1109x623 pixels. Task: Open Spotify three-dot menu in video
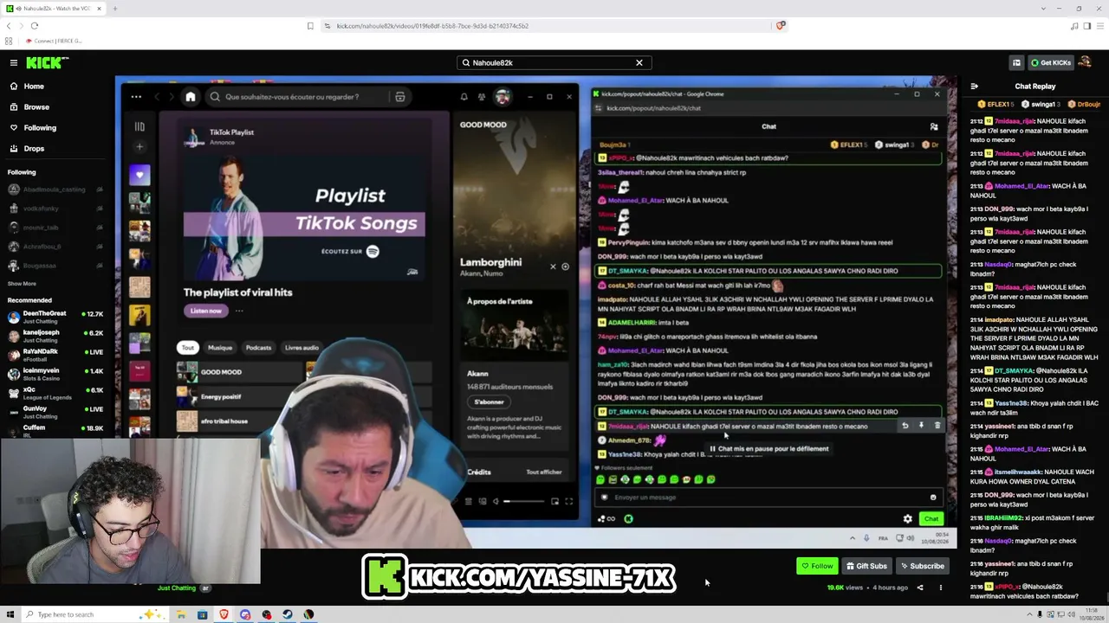coord(136,97)
